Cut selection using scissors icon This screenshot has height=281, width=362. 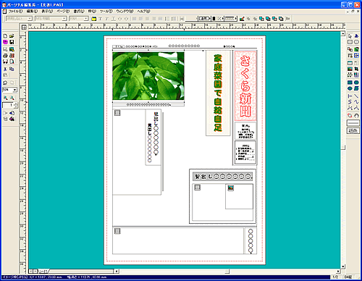[x=5, y=69]
